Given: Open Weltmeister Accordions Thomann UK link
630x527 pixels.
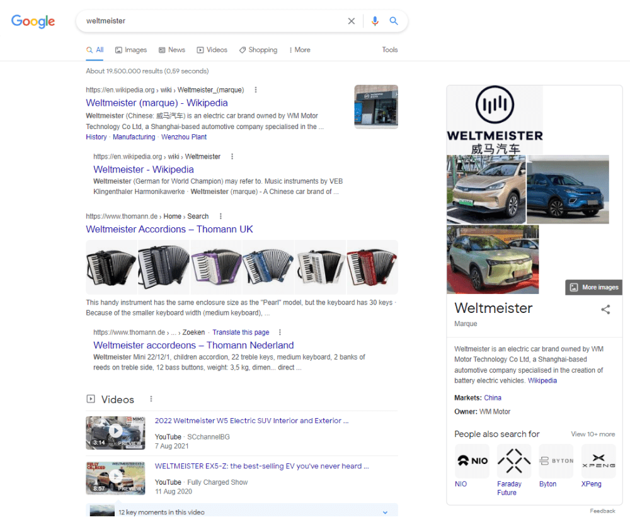Looking at the screenshot, I should pyautogui.click(x=169, y=229).
